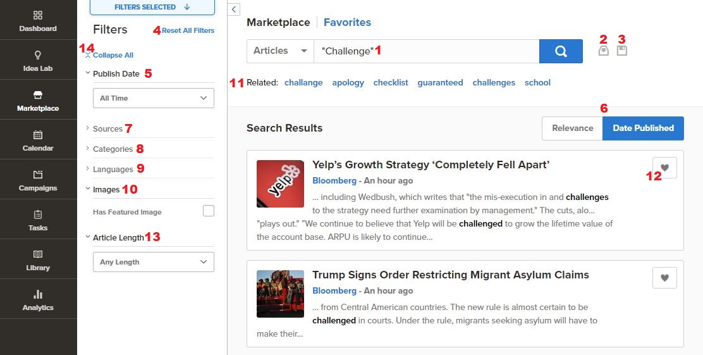This screenshot has height=355, width=703.
Task: Favorite the Trump asylum article heart
Action: [x=665, y=278]
